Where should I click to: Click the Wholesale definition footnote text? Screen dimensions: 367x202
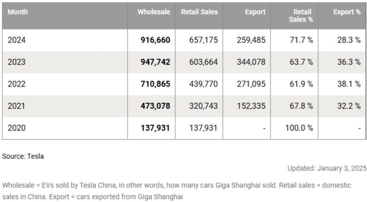177,191
